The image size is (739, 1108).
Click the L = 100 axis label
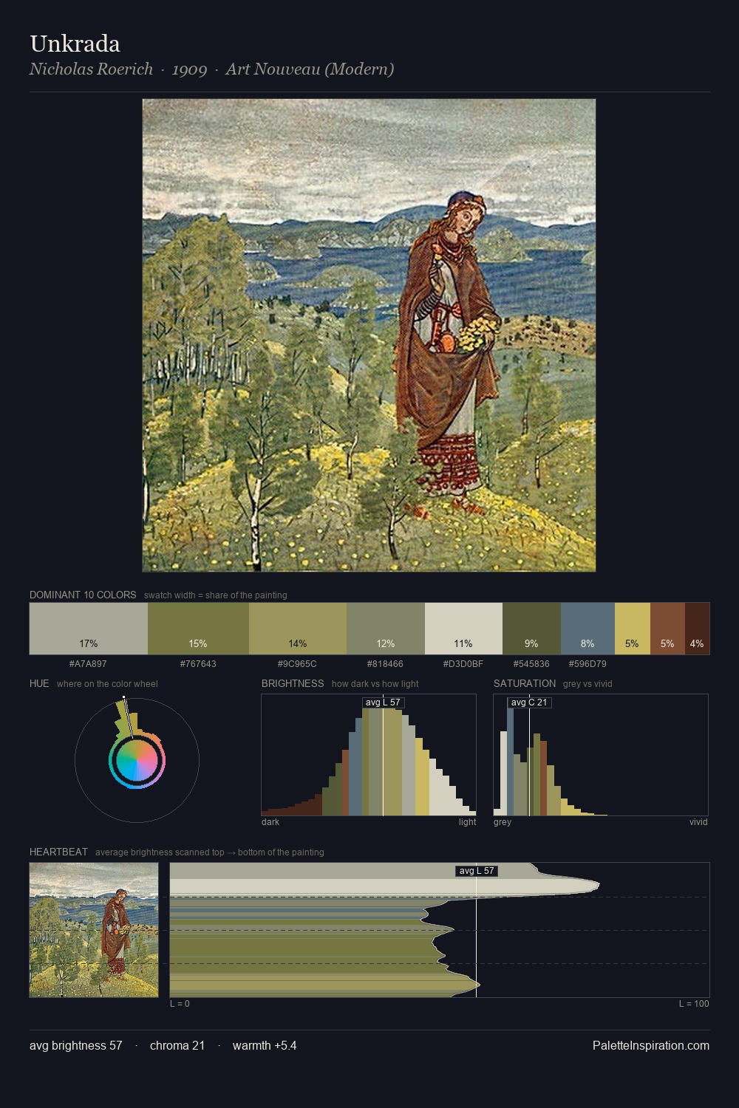pyautogui.click(x=694, y=1004)
